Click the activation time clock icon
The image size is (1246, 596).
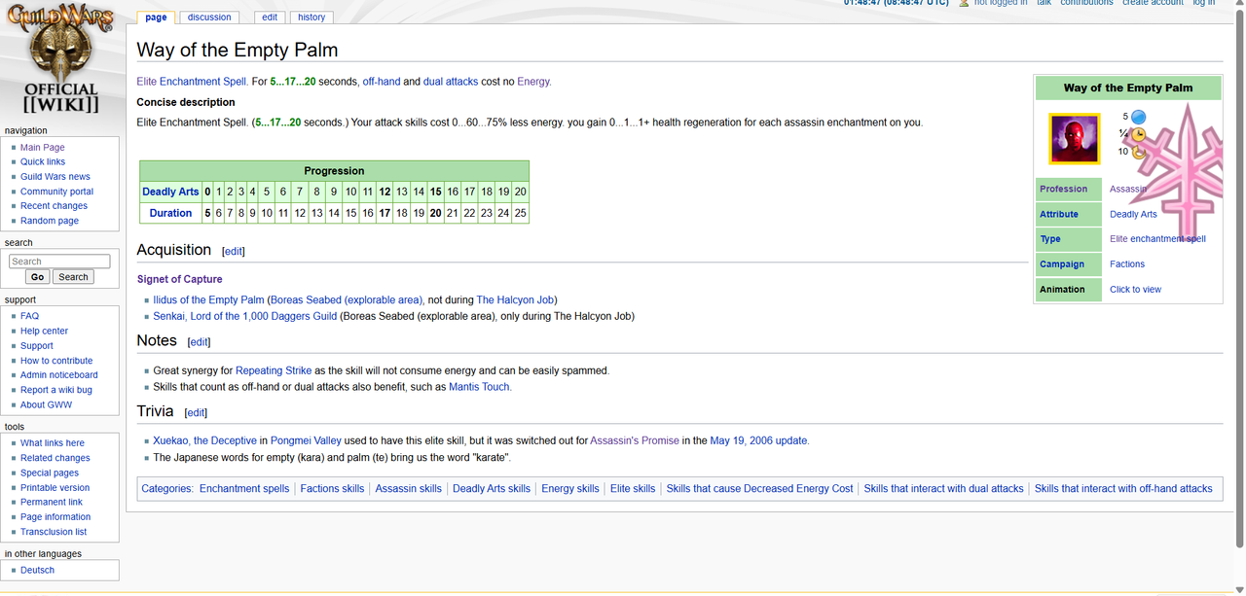[x=1138, y=134]
